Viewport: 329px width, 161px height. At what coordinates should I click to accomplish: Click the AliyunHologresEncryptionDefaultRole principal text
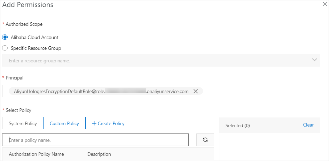[101, 91]
